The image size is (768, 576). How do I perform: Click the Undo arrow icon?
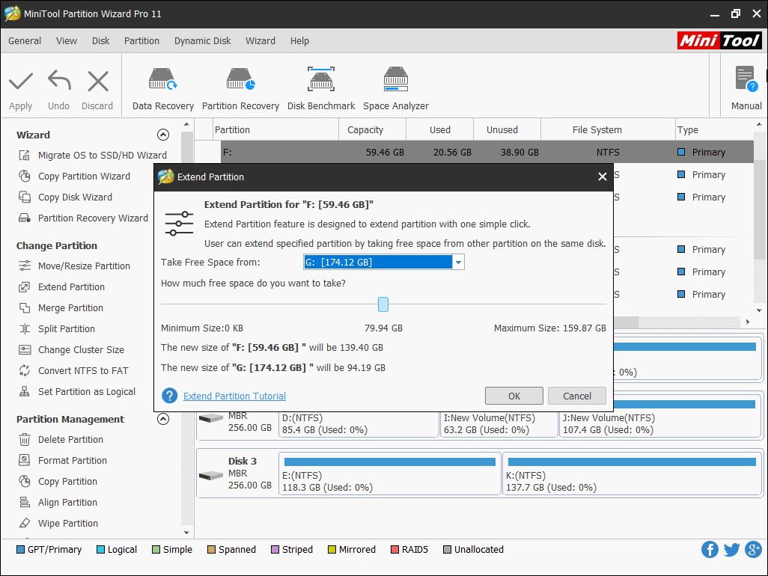[59, 80]
